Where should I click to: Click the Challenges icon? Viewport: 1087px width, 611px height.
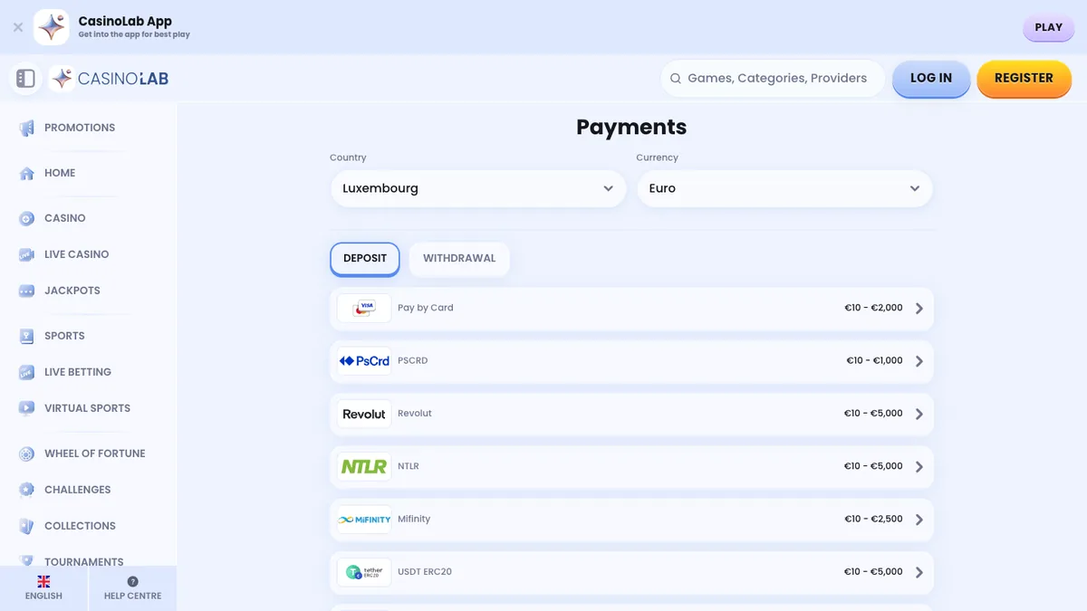pos(27,490)
